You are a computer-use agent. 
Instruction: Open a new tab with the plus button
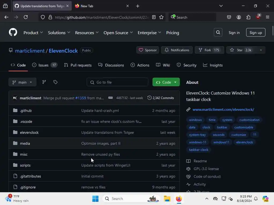click(138, 6)
